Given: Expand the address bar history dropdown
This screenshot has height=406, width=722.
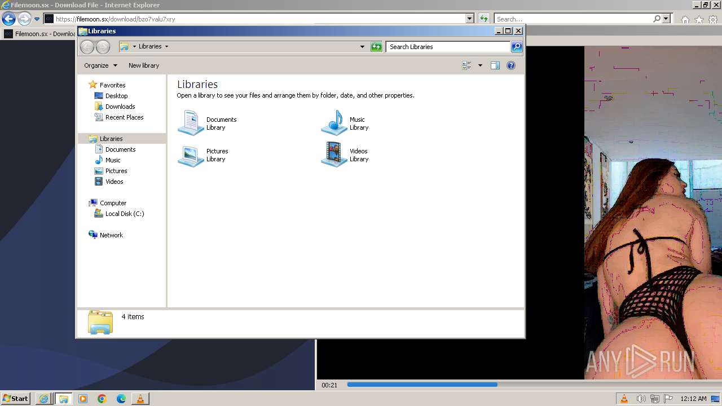Looking at the screenshot, I should click(x=362, y=47).
